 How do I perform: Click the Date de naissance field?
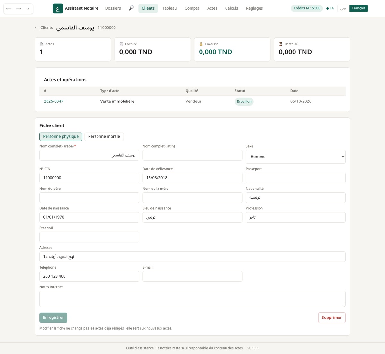89,217
